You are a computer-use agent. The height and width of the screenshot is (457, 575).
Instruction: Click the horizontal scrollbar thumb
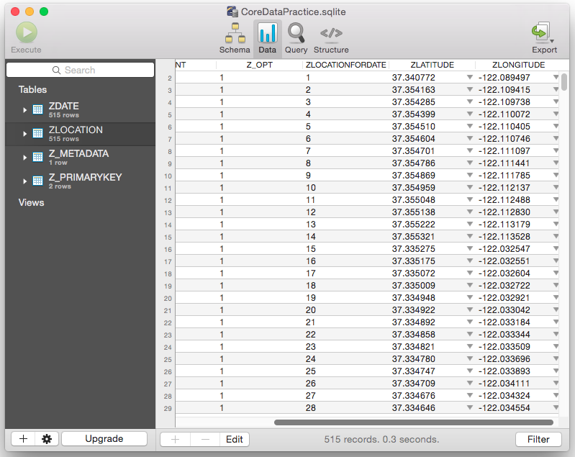(x=414, y=422)
